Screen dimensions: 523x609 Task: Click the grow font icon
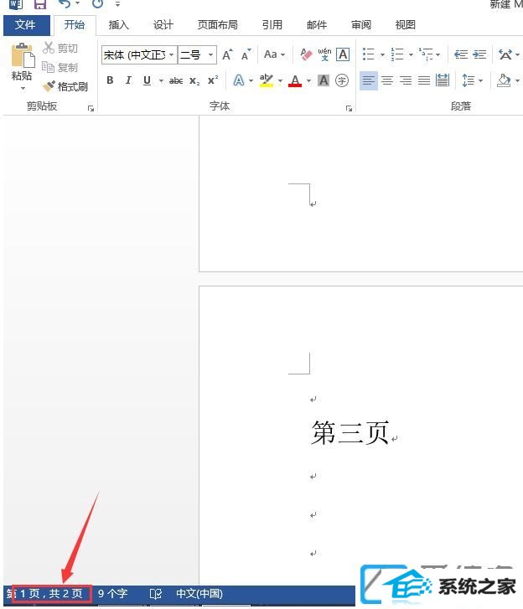click(x=227, y=54)
